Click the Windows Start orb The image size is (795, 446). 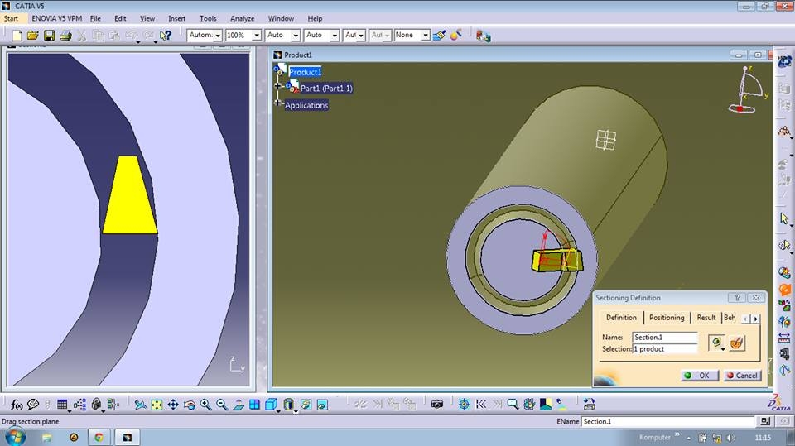15,437
